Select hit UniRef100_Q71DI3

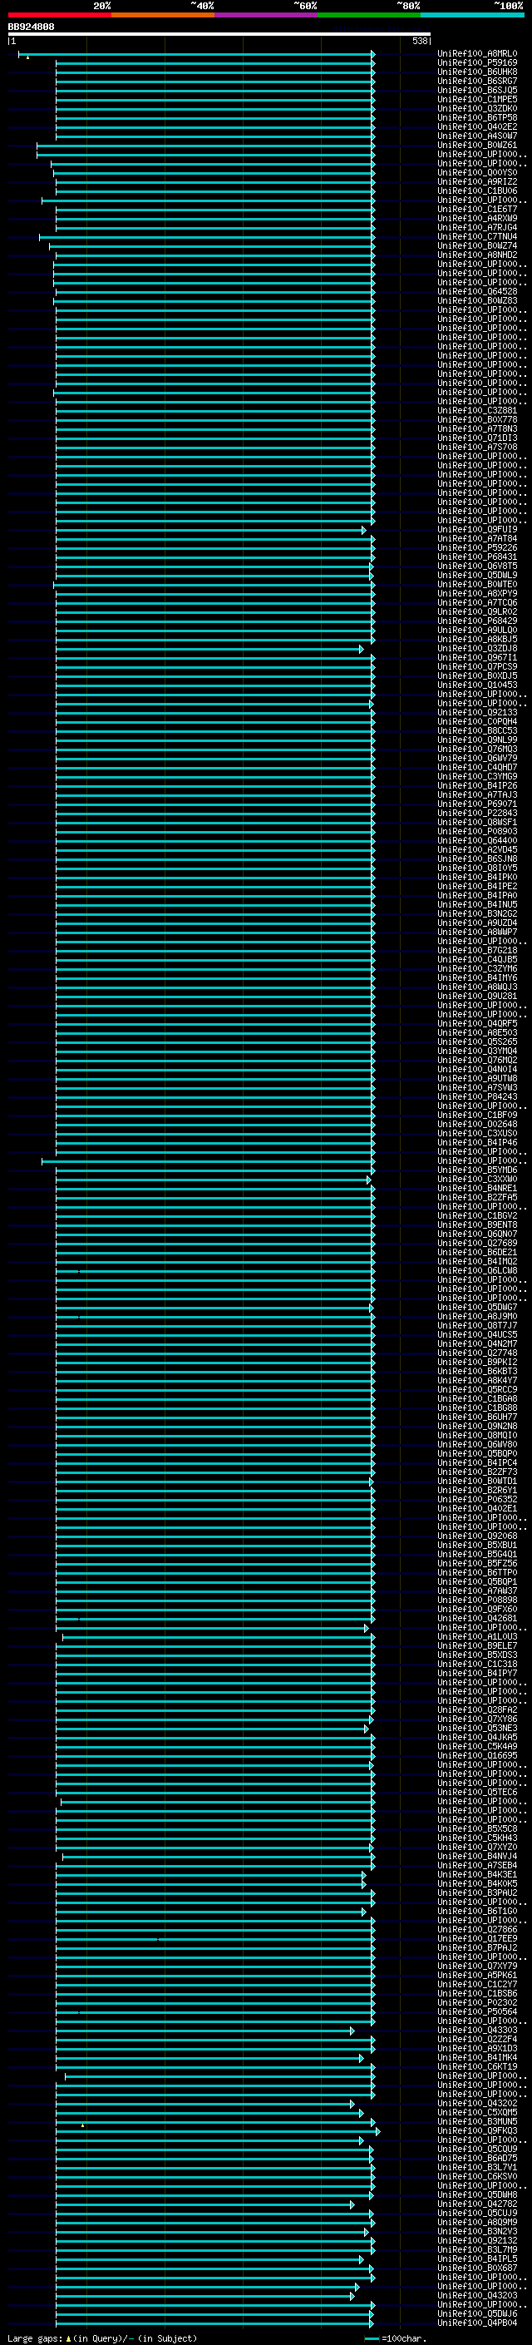pyautogui.click(x=477, y=438)
